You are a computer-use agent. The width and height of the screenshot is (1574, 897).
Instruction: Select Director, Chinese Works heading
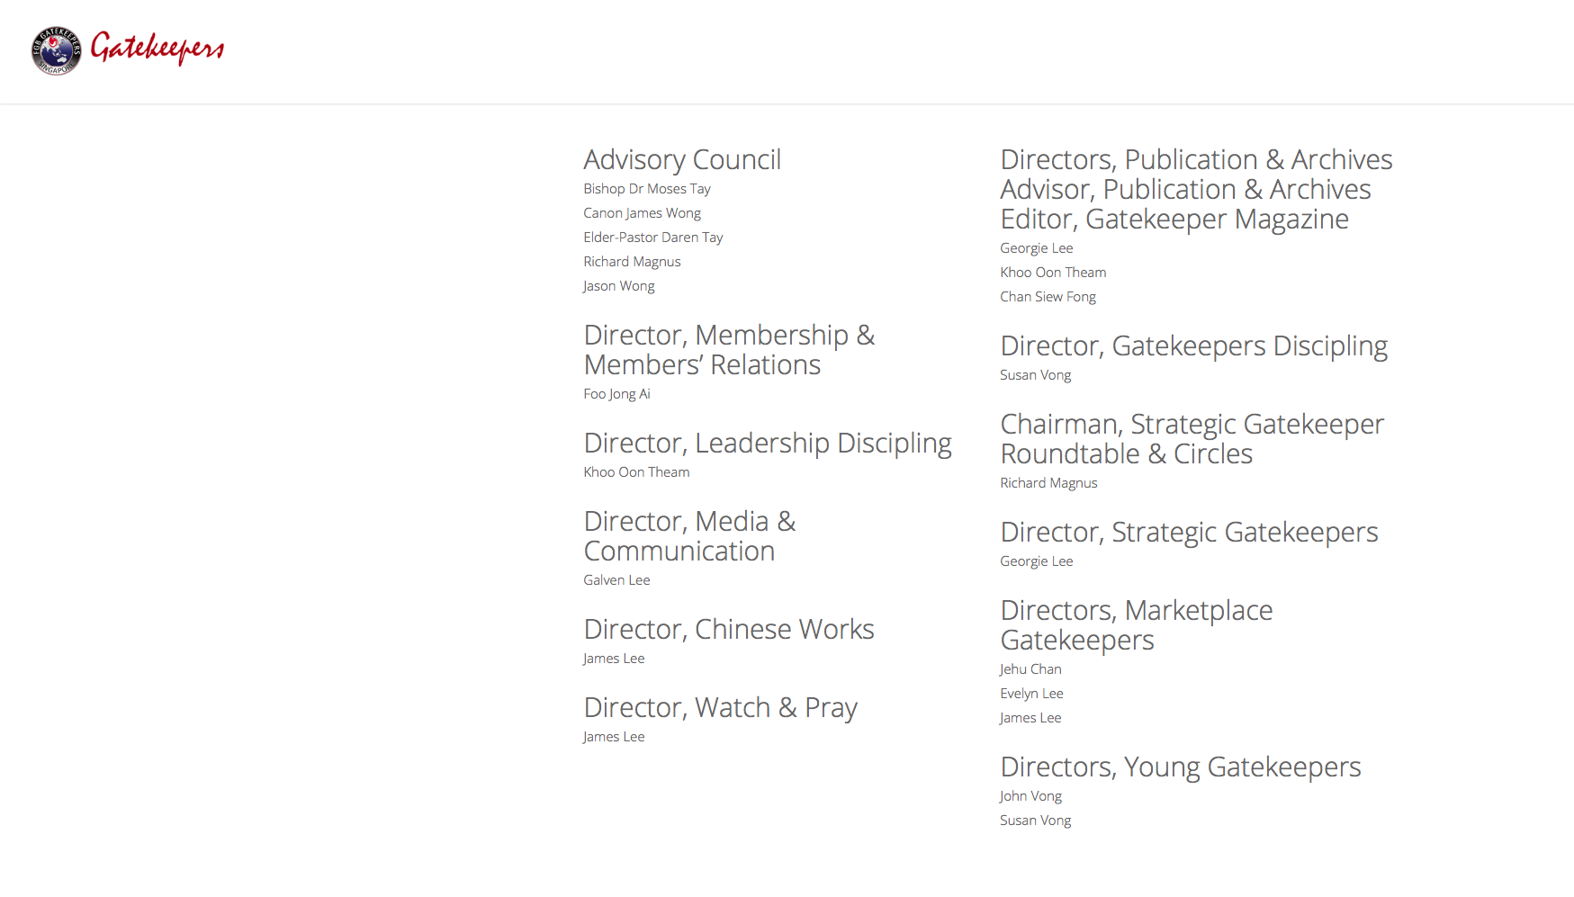pos(729,629)
